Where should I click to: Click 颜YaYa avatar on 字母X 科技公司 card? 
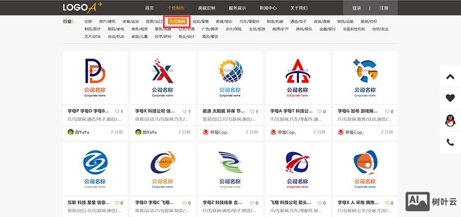point(138,132)
